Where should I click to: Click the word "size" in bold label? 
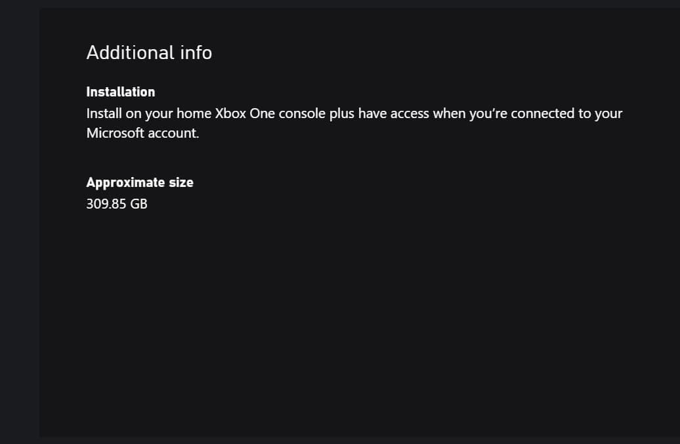click(181, 182)
